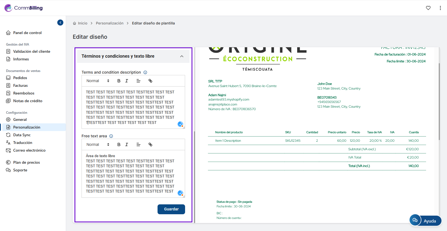
Task: Open Normal heading dropdown in Terms editor
Action: tap(98, 81)
